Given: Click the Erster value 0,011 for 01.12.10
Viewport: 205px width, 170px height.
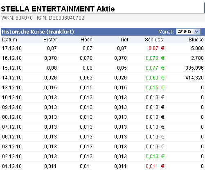Looking at the screenshot, I should (50, 166).
